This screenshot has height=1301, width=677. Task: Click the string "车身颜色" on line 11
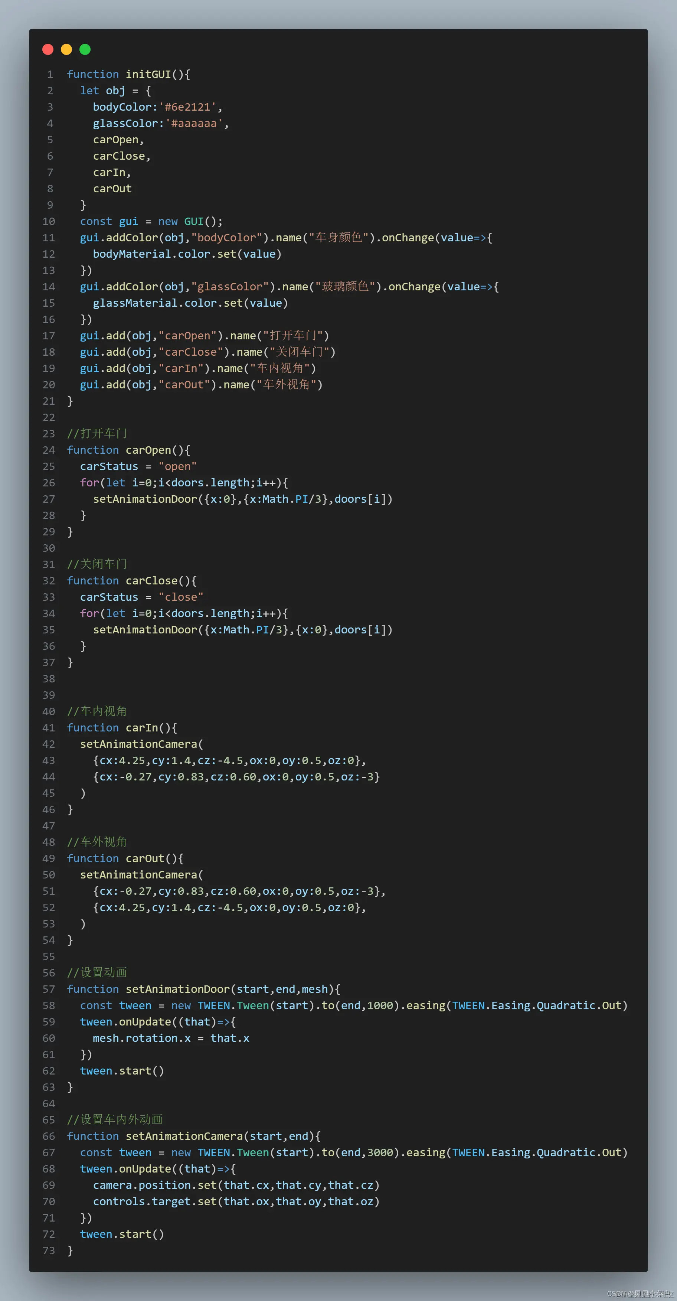339,237
